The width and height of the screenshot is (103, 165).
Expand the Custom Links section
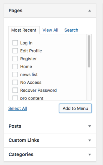click(x=90, y=140)
